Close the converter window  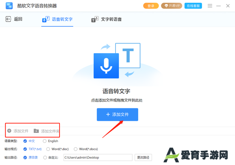(228, 6)
